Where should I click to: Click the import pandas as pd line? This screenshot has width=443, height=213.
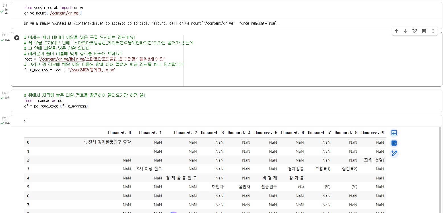point(43,101)
